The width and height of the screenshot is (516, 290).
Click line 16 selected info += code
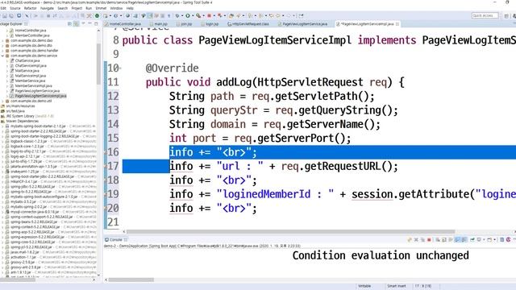coord(213,152)
